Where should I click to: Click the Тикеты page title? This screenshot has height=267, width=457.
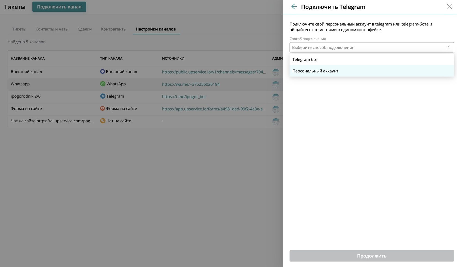pos(15,7)
